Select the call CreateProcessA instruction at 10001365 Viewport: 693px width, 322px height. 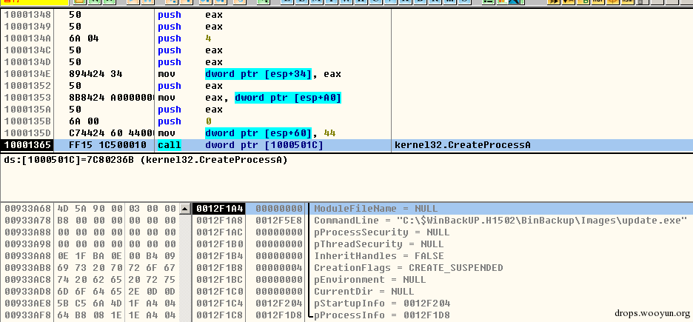point(263,145)
